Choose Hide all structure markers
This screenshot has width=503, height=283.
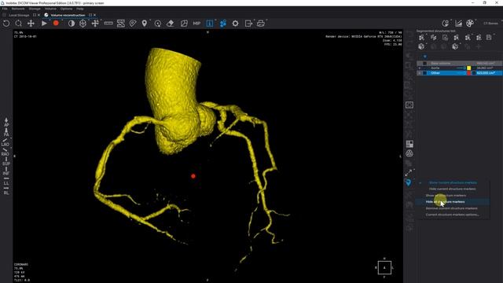tap(446, 202)
